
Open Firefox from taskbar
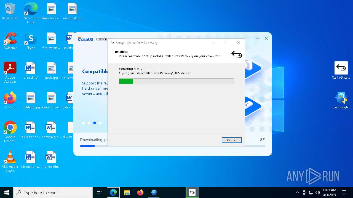(x=140, y=193)
